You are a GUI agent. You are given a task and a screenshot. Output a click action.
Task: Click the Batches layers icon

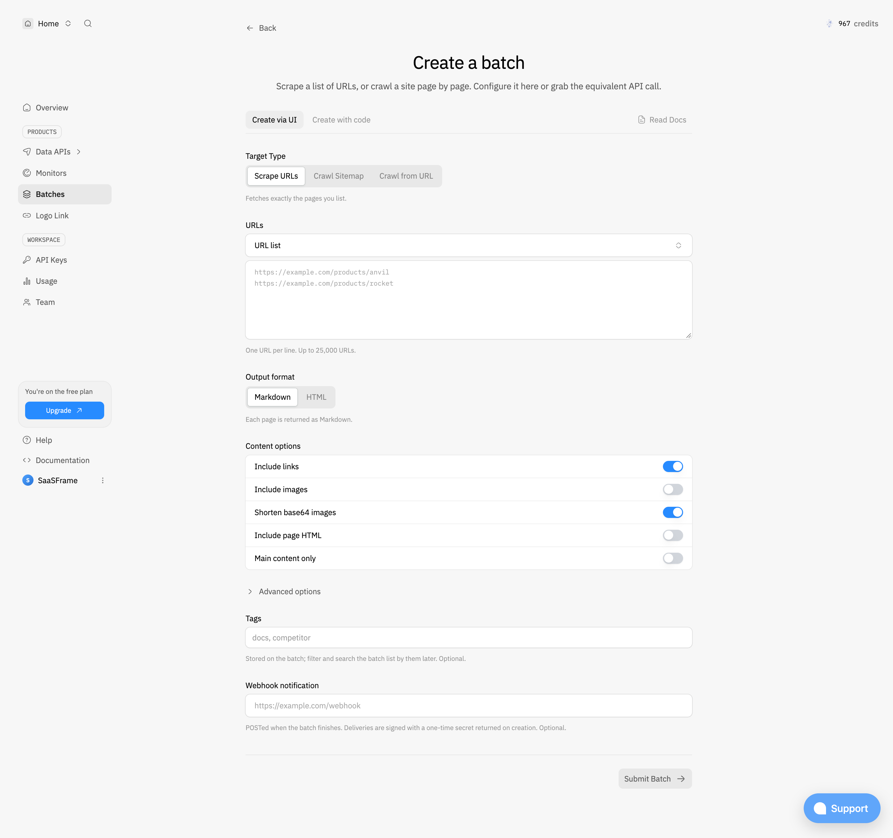coord(27,194)
